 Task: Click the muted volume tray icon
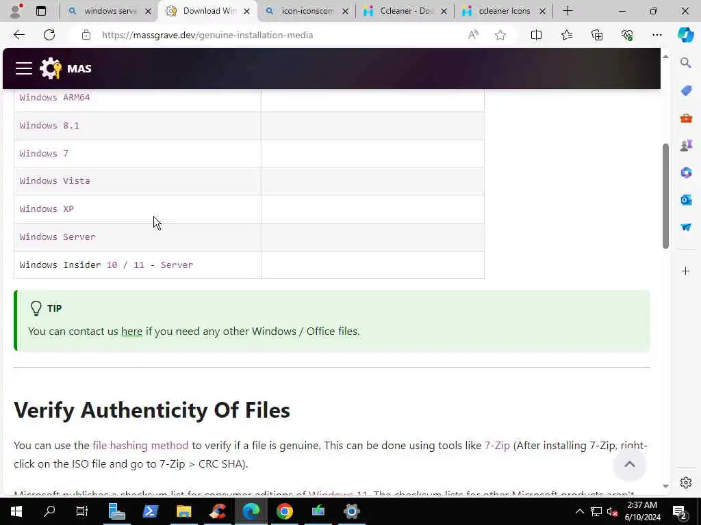coord(612,511)
